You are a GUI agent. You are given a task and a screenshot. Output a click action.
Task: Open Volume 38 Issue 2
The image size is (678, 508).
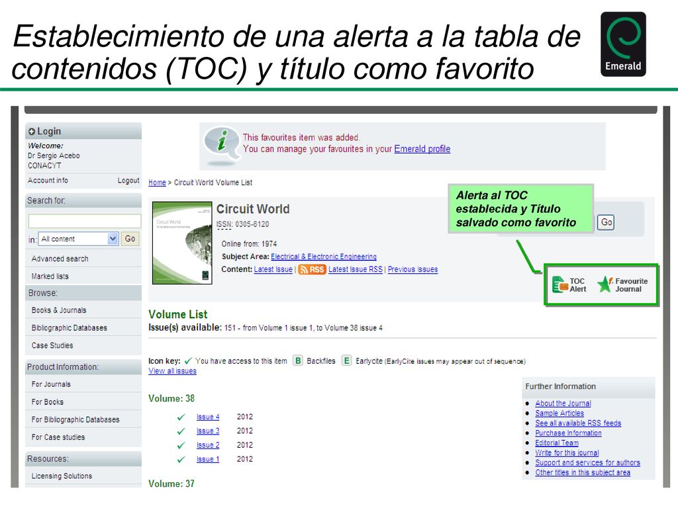pyautogui.click(x=208, y=445)
